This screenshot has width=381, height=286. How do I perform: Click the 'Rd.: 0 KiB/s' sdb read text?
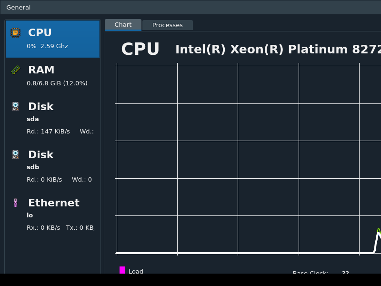[x=44, y=180]
